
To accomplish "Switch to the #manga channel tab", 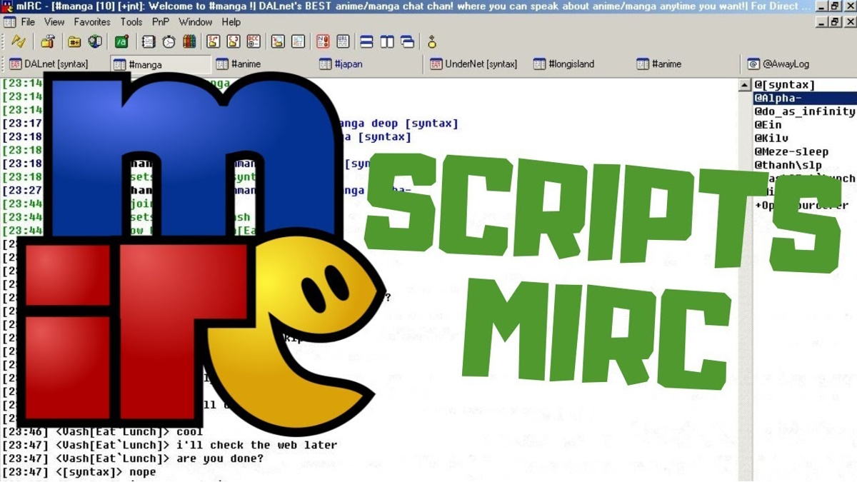I will tap(161, 64).
